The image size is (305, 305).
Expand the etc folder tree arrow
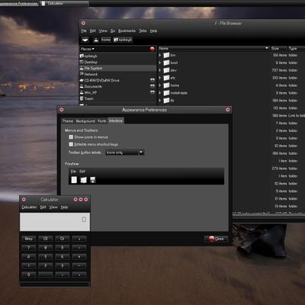(x=160, y=78)
